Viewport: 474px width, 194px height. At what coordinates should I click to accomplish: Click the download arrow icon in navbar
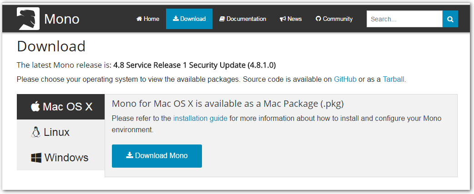pos(176,19)
